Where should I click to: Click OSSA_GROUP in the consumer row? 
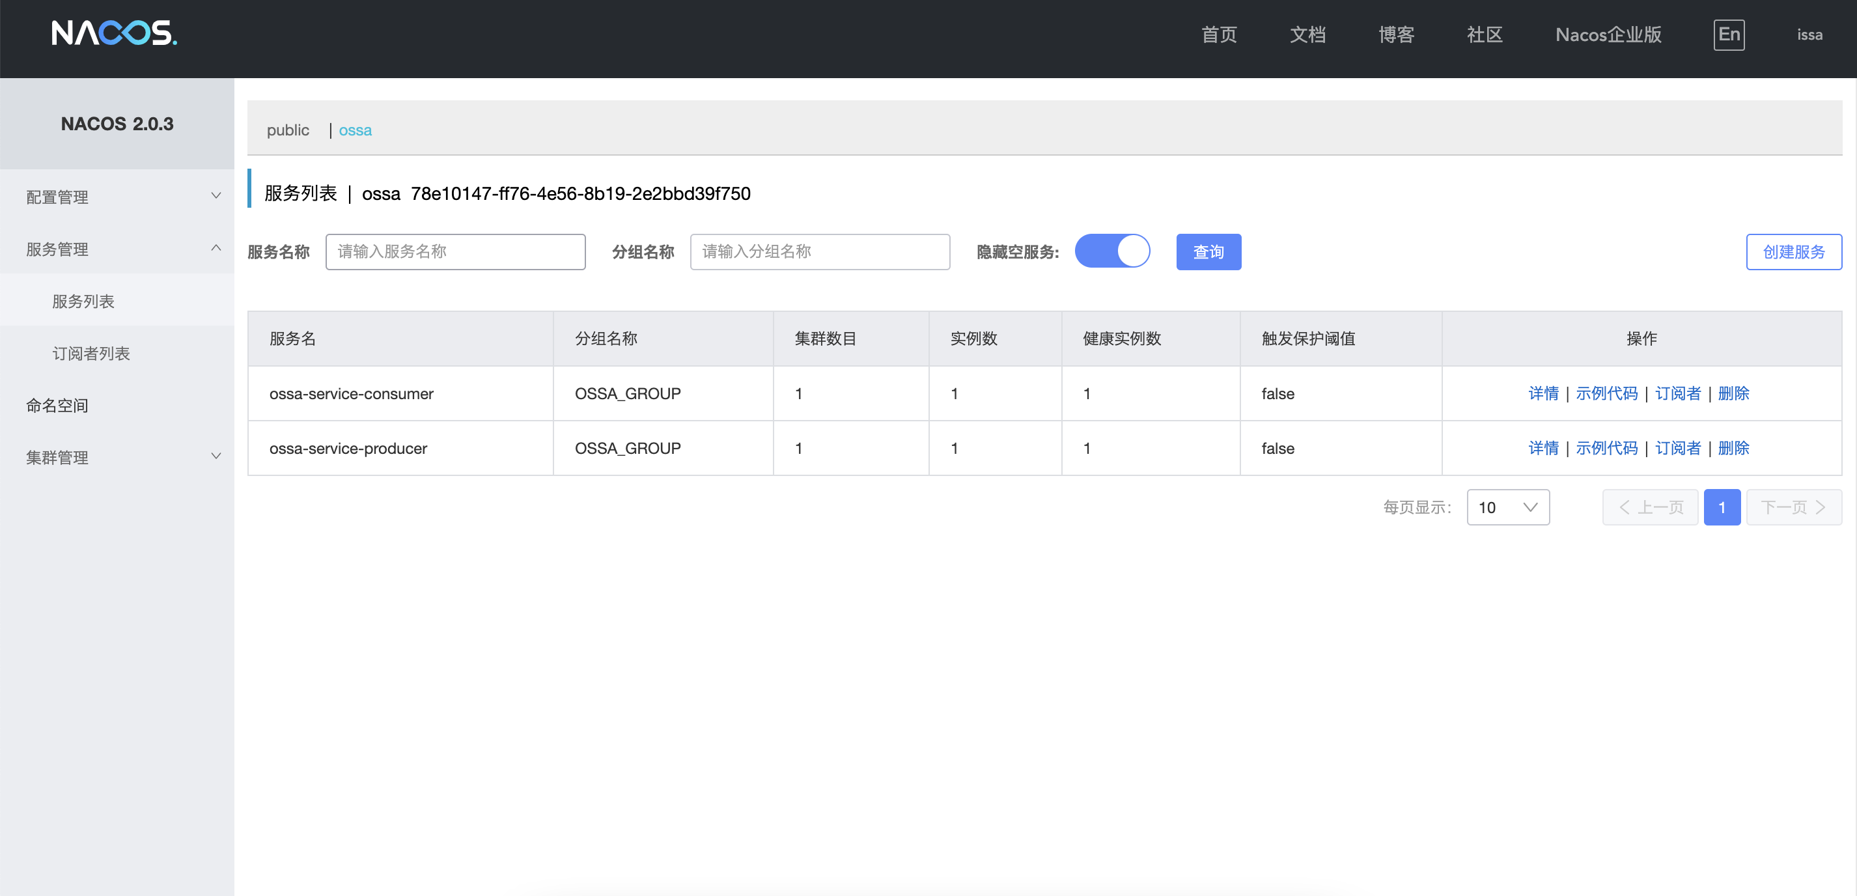point(627,393)
